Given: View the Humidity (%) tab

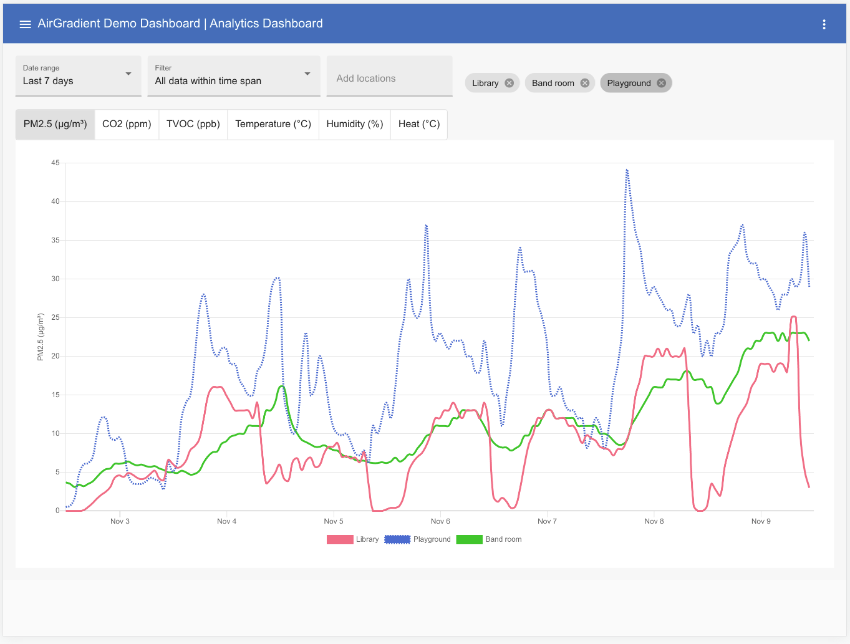Looking at the screenshot, I should point(355,124).
